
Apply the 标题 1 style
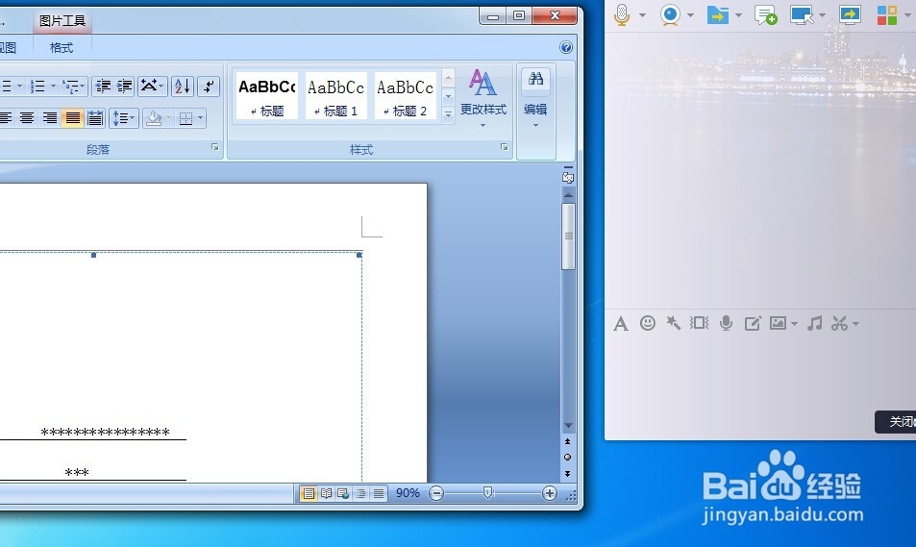click(x=335, y=96)
